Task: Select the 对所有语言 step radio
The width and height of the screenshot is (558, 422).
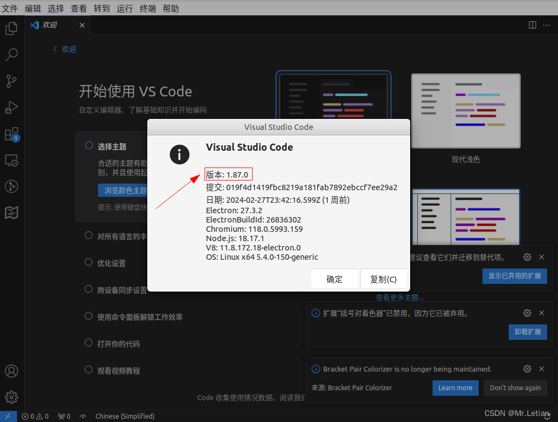Action: (x=89, y=236)
